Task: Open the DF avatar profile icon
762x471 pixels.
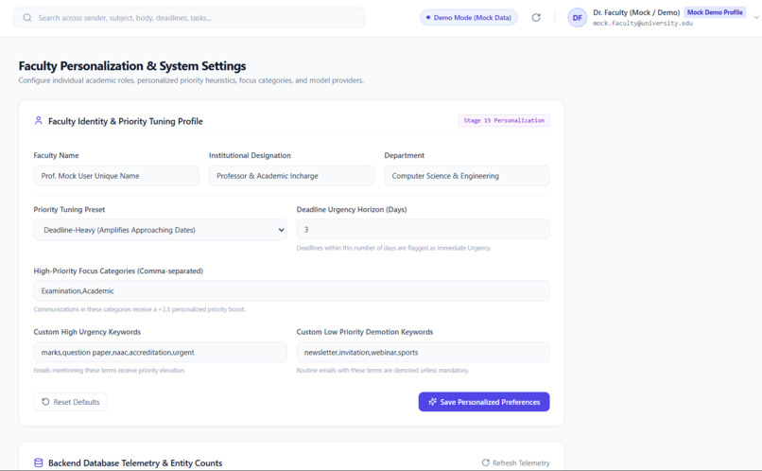Action: pos(577,18)
